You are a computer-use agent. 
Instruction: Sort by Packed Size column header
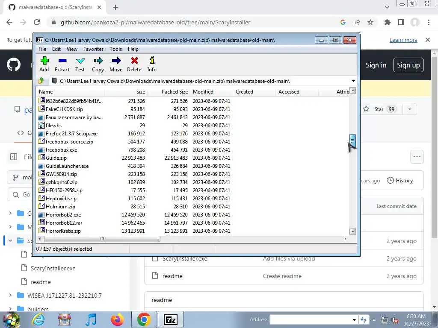point(169,92)
